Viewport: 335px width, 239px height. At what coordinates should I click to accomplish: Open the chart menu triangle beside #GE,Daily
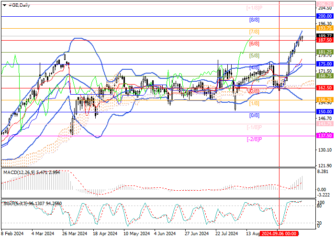click(4, 5)
